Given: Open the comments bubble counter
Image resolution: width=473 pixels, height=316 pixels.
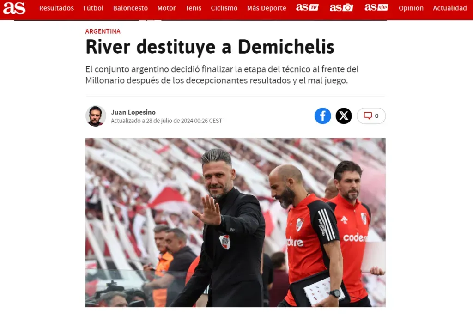Looking at the screenshot, I should point(371,116).
